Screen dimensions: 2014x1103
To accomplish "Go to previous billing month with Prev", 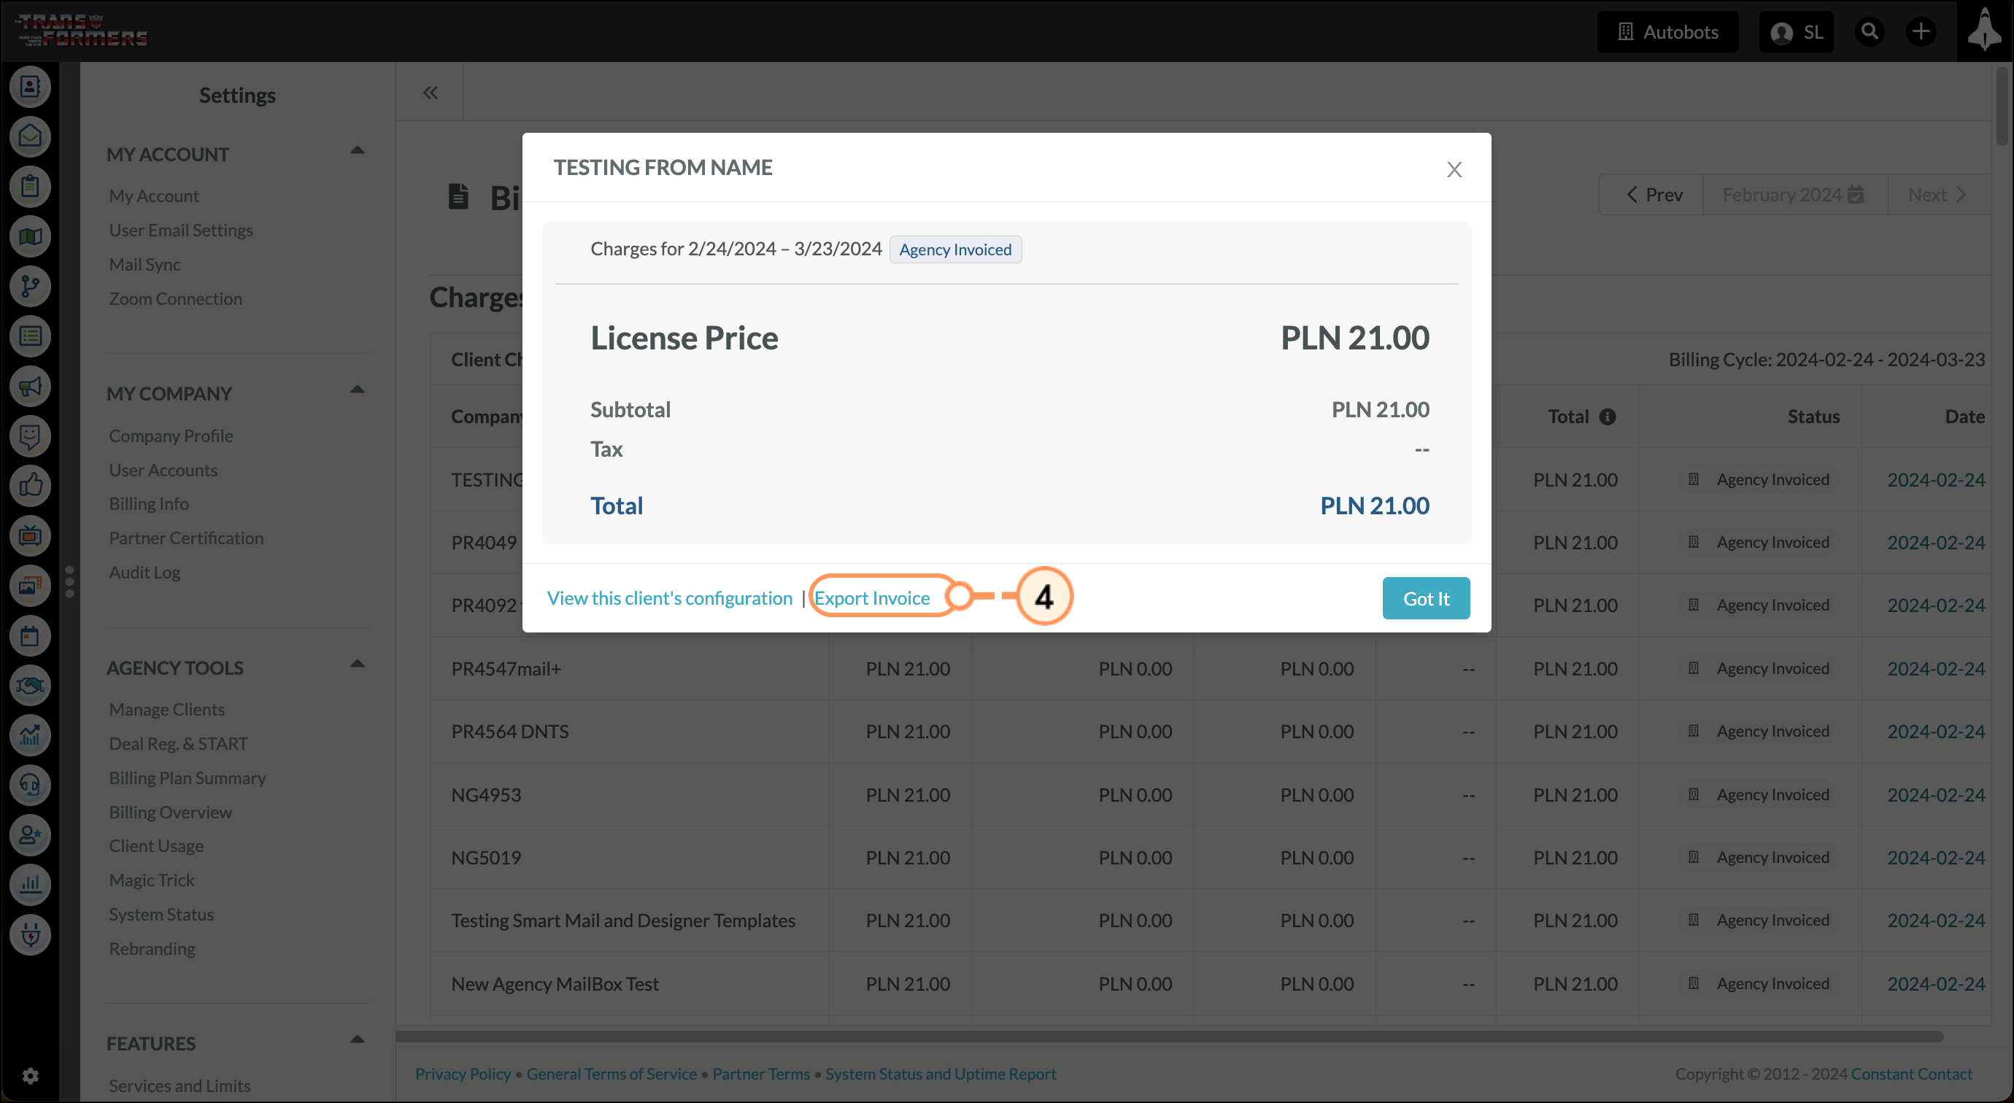I will (x=1652, y=195).
